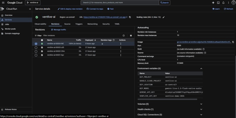Click the gemini-live-2.5-flash-native-audio value
Image resolution: width=236 pixels, height=118 pixels.
click(x=183, y=89)
